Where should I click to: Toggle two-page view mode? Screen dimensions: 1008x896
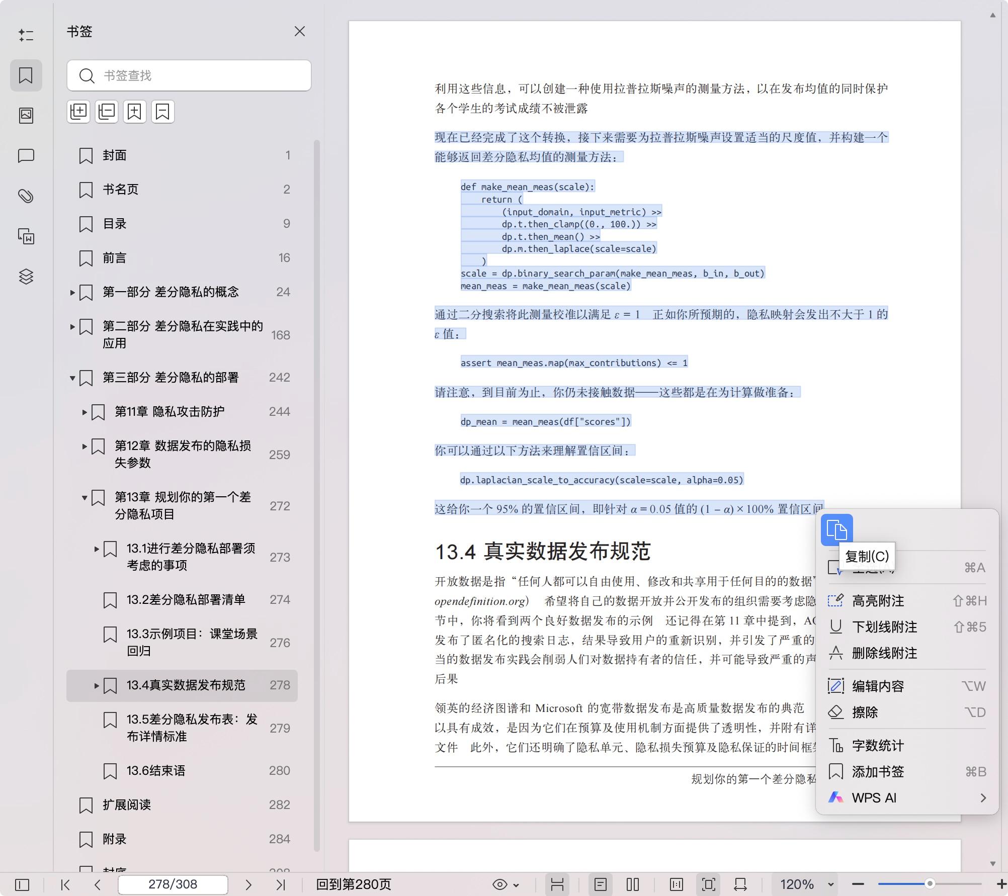[x=633, y=884]
